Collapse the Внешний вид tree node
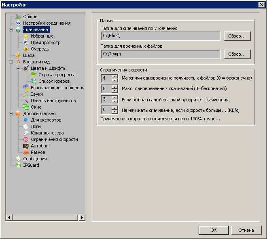This screenshot has width=267, height=239. click(11, 62)
